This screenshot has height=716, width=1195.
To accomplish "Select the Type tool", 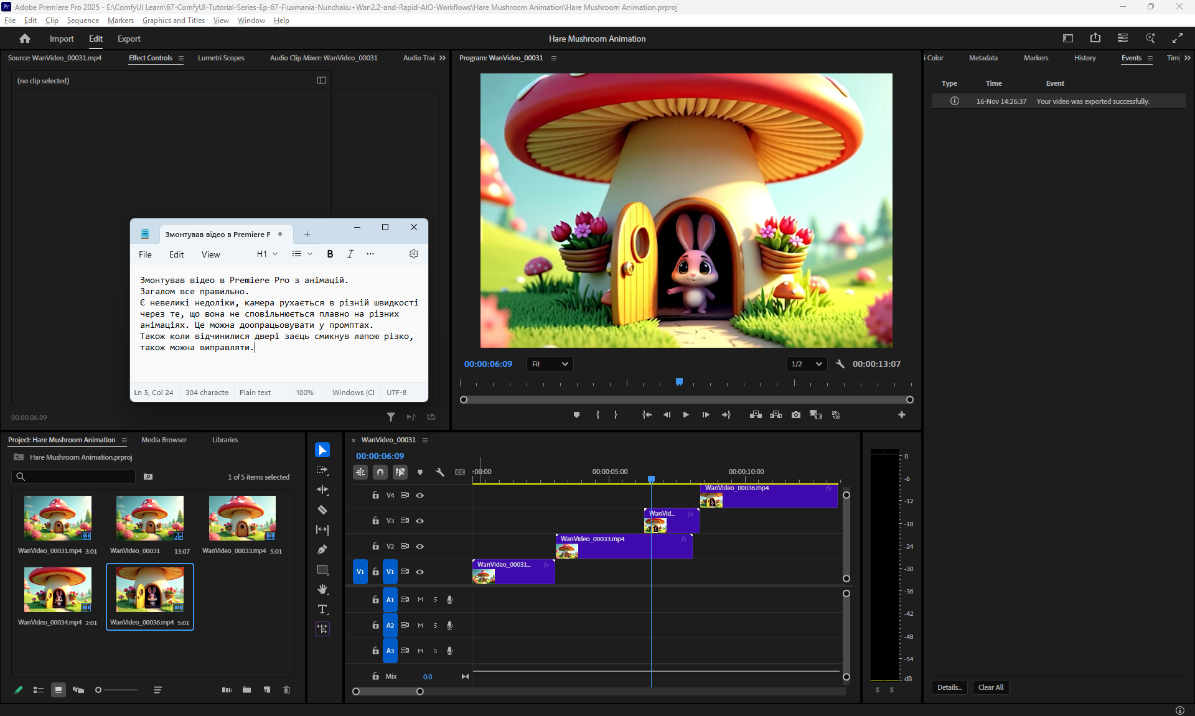I will pos(322,610).
